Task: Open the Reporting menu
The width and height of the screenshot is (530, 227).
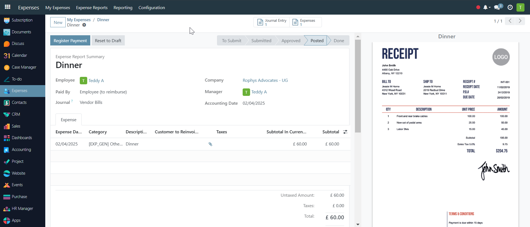Action: coord(123,7)
